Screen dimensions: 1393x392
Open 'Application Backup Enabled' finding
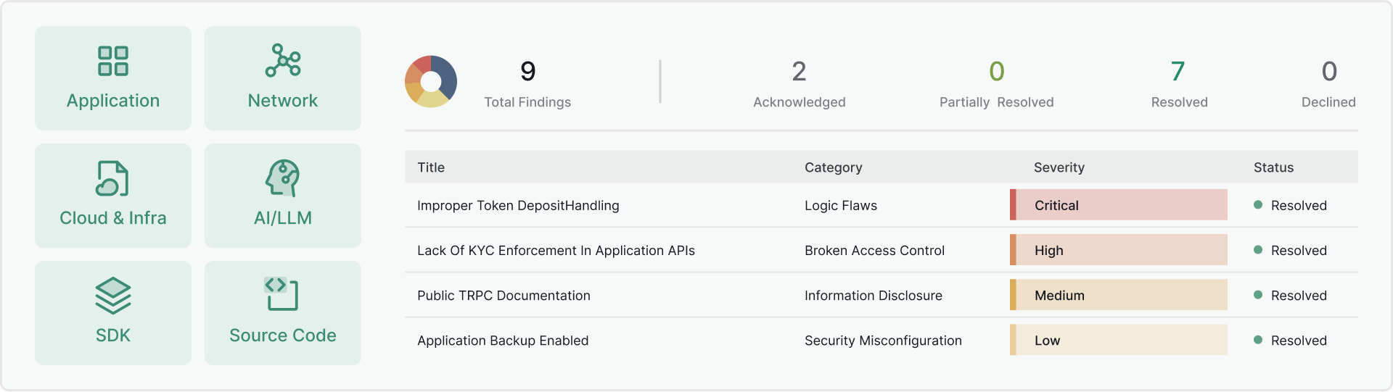pos(503,340)
